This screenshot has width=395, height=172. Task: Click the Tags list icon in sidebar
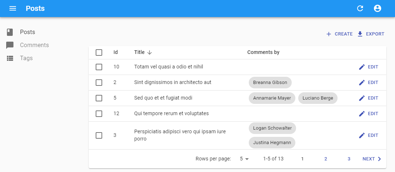10,58
